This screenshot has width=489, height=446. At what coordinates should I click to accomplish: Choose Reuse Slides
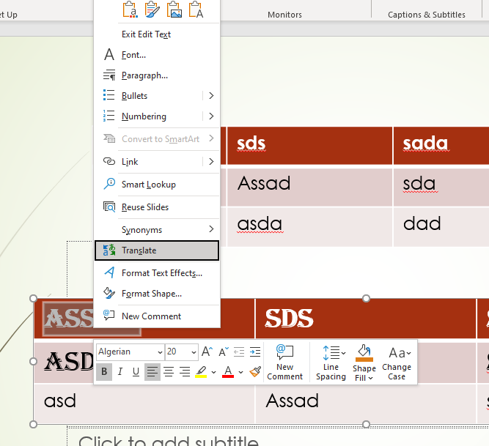(157, 207)
